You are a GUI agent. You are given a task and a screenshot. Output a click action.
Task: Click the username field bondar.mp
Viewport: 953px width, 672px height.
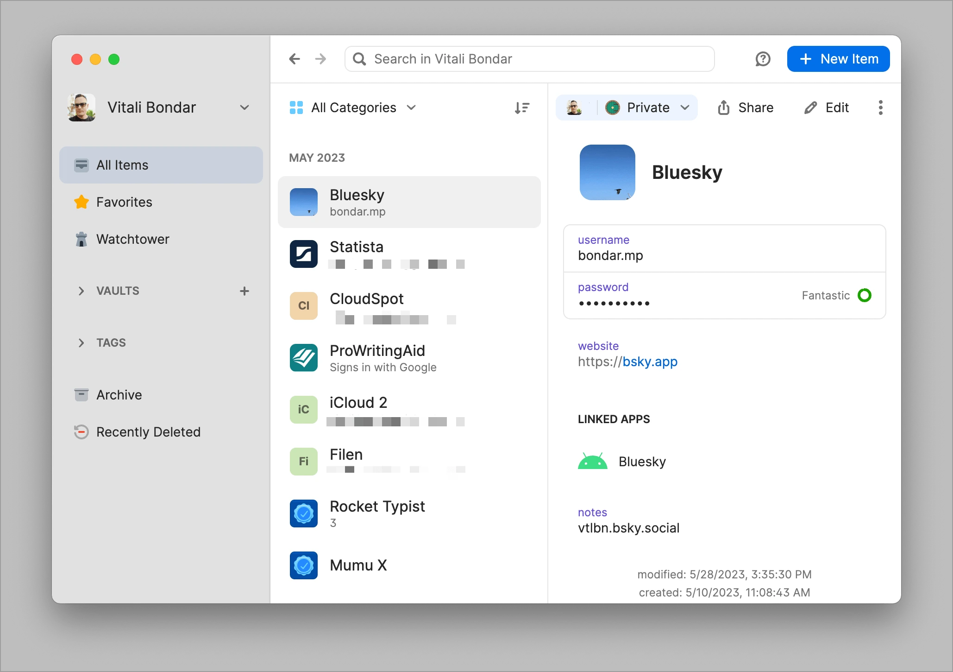click(x=725, y=249)
